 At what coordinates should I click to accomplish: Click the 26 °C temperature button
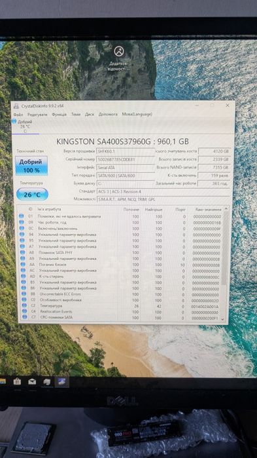pyautogui.click(x=32, y=194)
